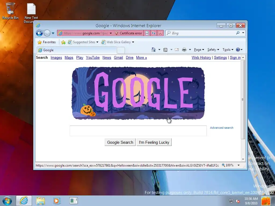Open a new tab with the blank tab button
275x206 pixels.
coord(121,50)
